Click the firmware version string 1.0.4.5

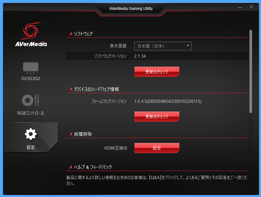[168, 101]
